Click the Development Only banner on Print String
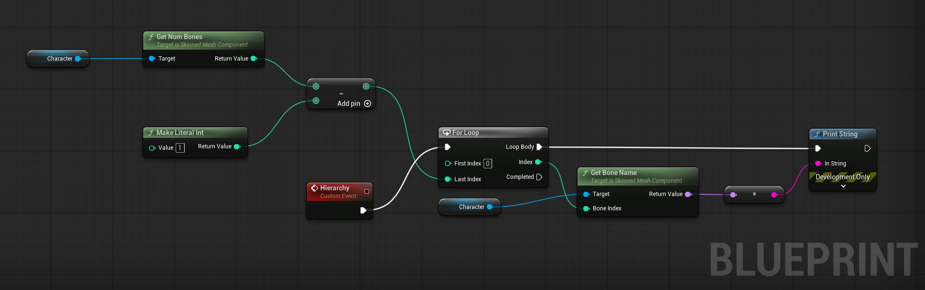The image size is (925, 290). (x=843, y=177)
